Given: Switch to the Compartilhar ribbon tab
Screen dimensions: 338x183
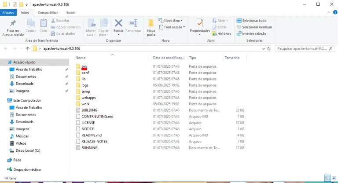Looking at the screenshot, I should 48,12.
